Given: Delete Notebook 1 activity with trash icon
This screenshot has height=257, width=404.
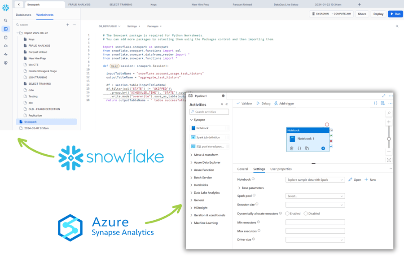Looking at the screenshot, I should (292, 148).
